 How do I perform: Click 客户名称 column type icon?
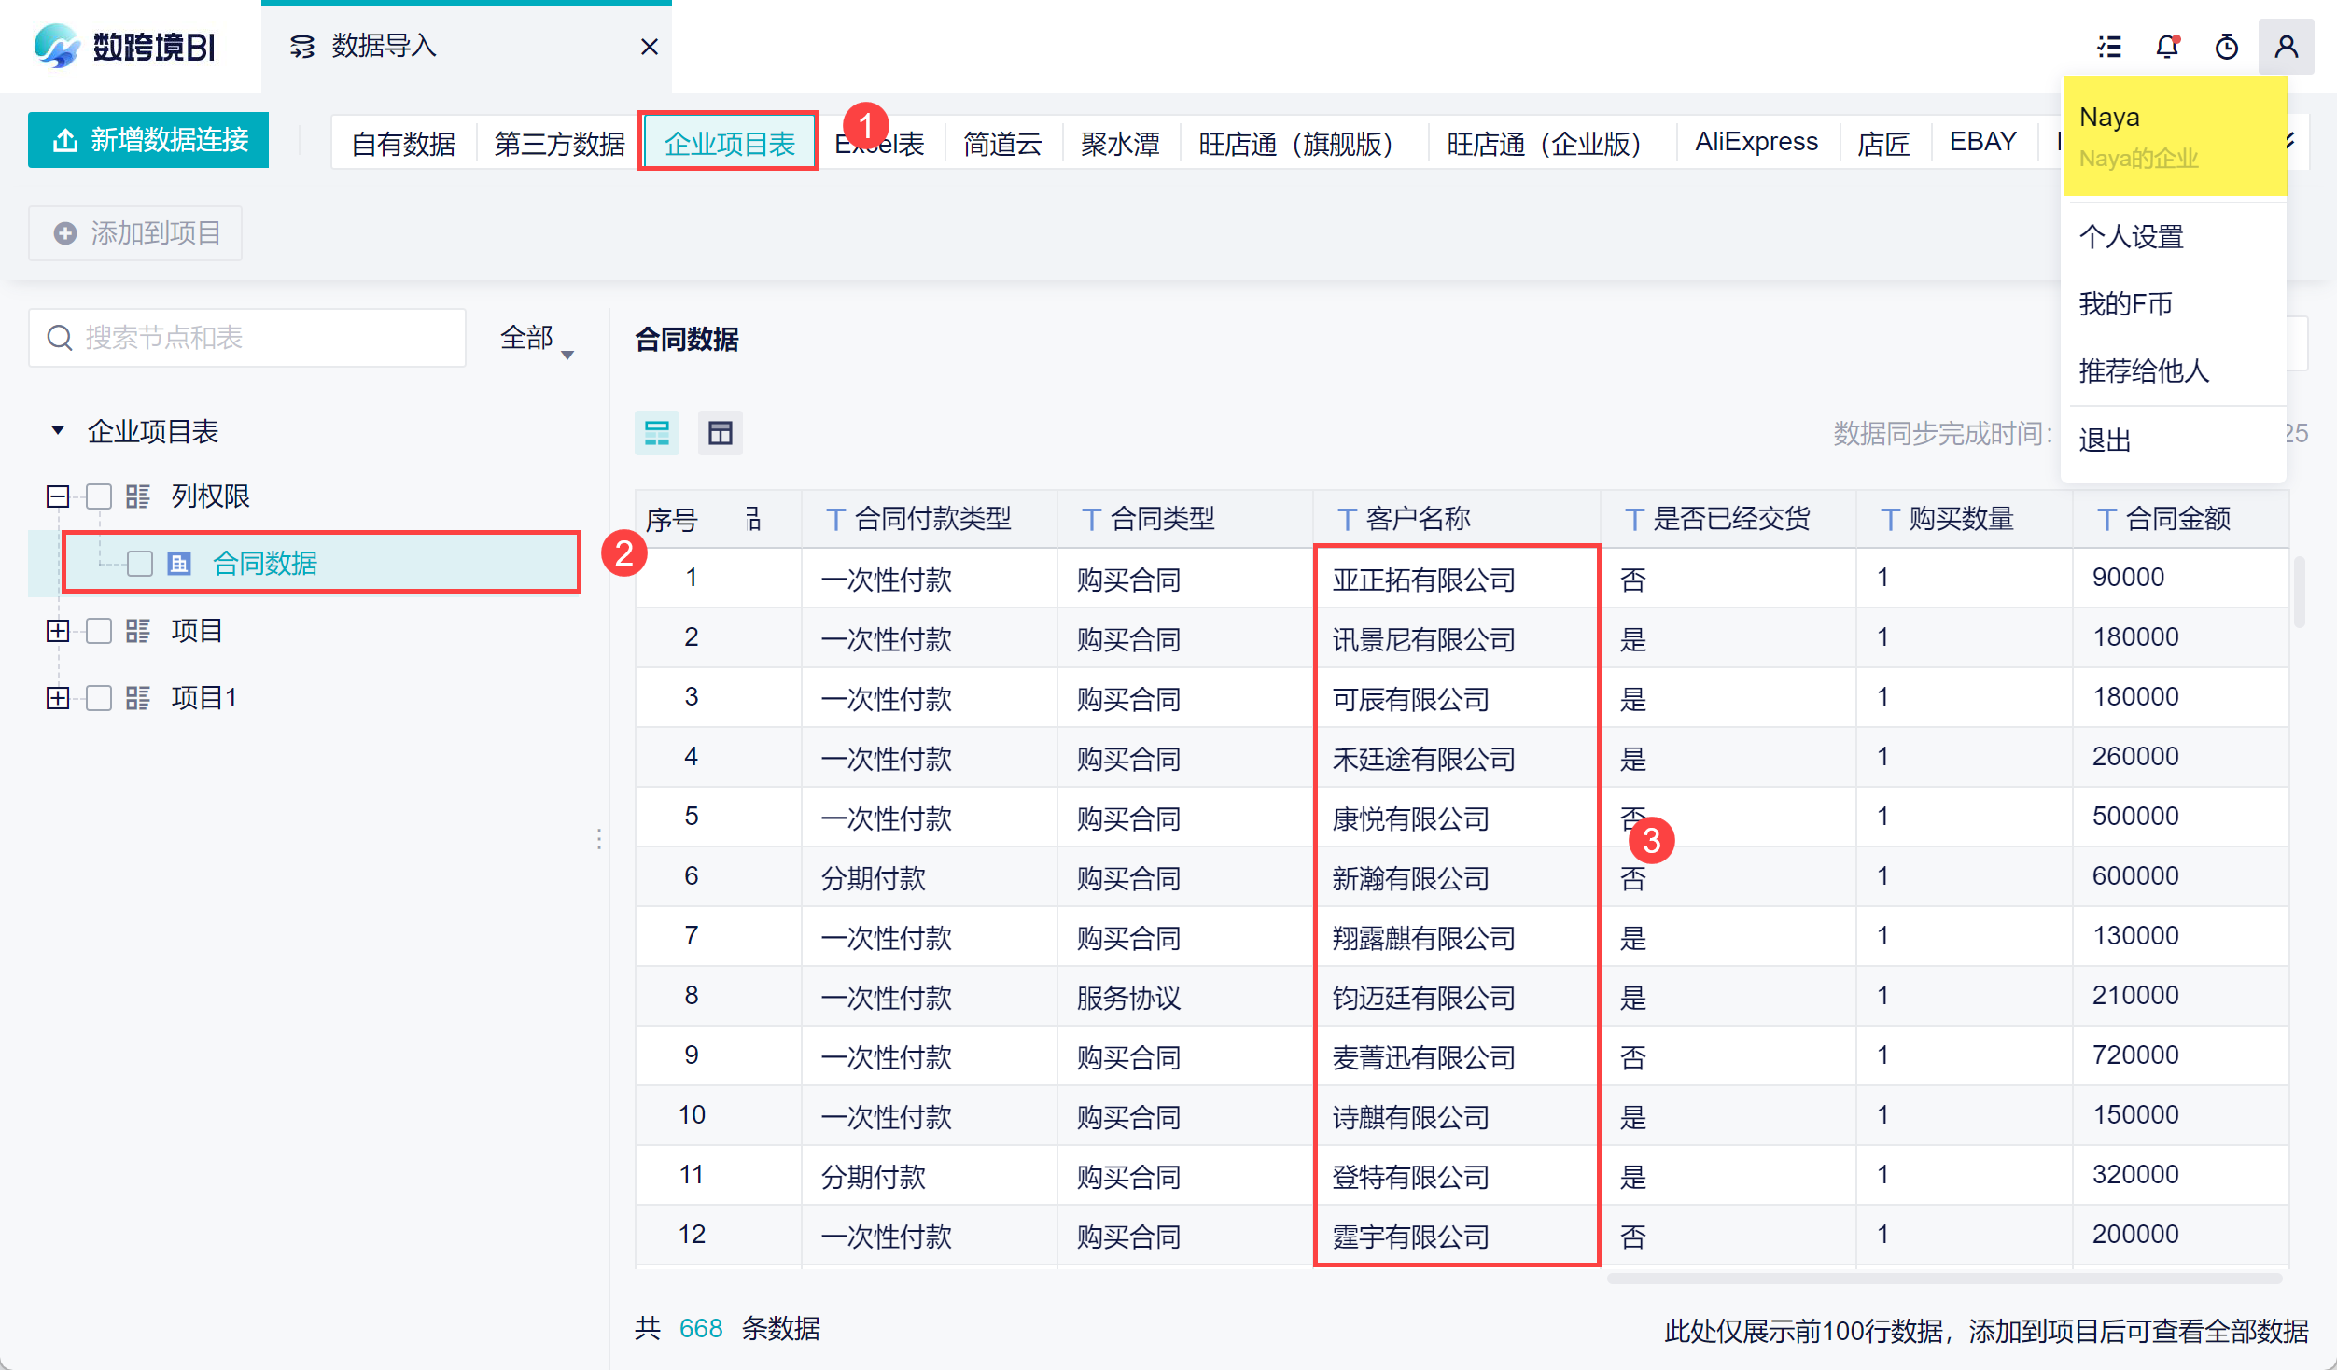1347,520
